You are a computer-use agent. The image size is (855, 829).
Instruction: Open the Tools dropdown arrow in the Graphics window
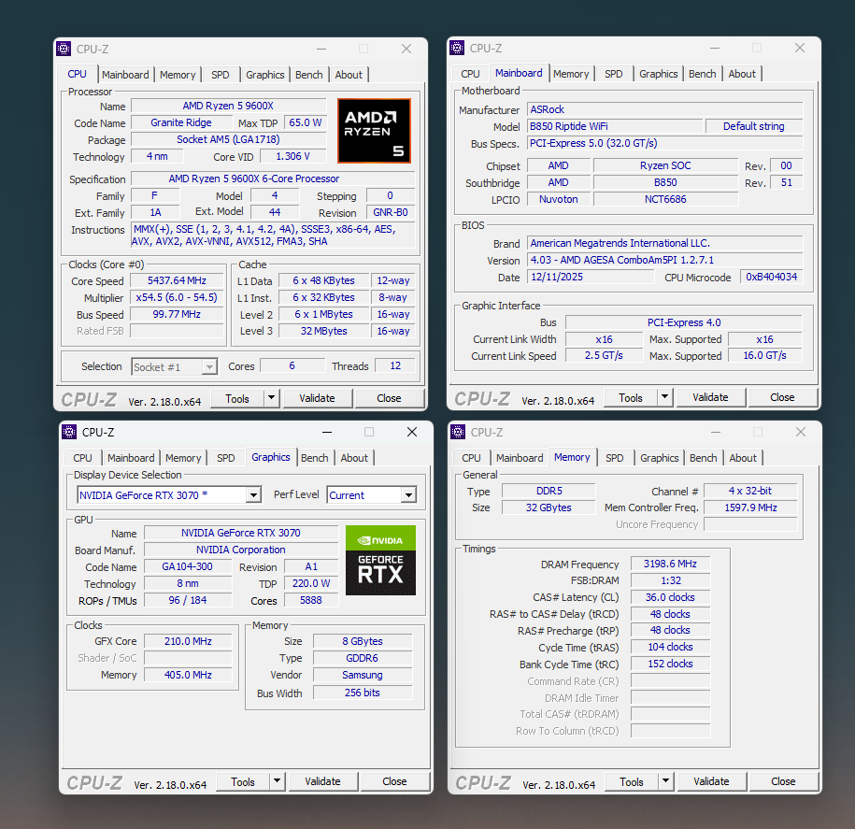pos(277,781)
